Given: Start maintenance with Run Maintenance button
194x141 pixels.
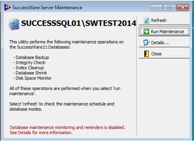Looking at the screenshot, I should pyautogui.click(x=164, y=32).
